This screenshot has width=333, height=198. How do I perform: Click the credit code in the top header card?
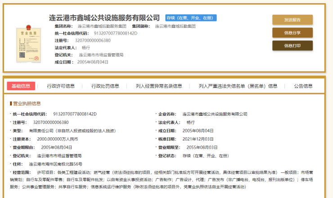point(115,33)
